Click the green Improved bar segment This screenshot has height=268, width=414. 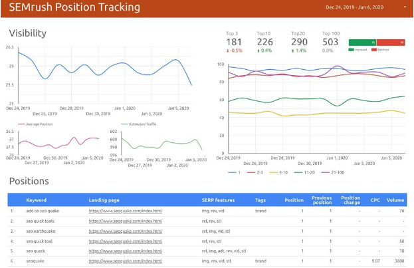(x=362, y=42)
